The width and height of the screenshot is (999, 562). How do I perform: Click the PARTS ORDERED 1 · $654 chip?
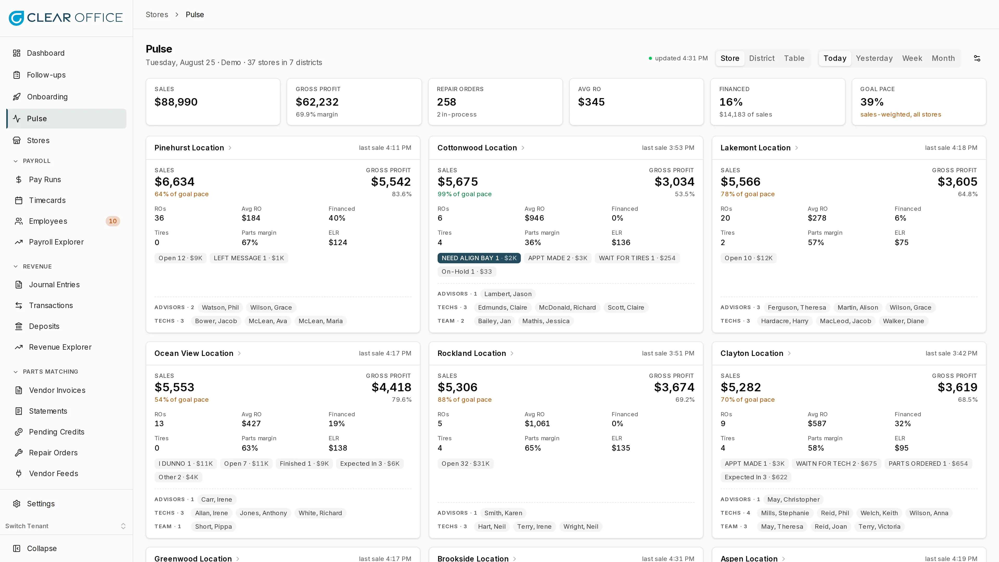coord(928,463)
